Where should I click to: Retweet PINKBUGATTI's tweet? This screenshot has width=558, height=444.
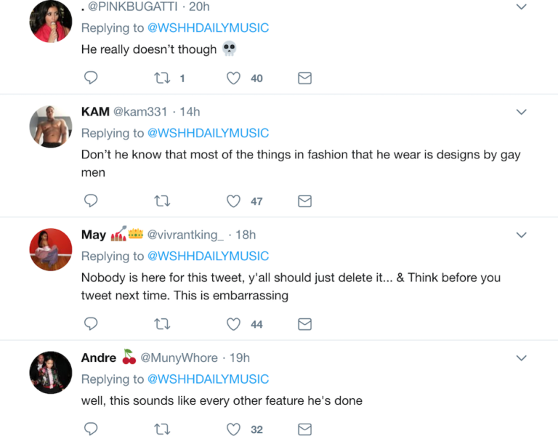(163, 78)
